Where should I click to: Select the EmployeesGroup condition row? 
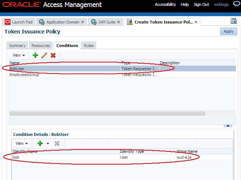pyautogui.click(x=123, y=75)
